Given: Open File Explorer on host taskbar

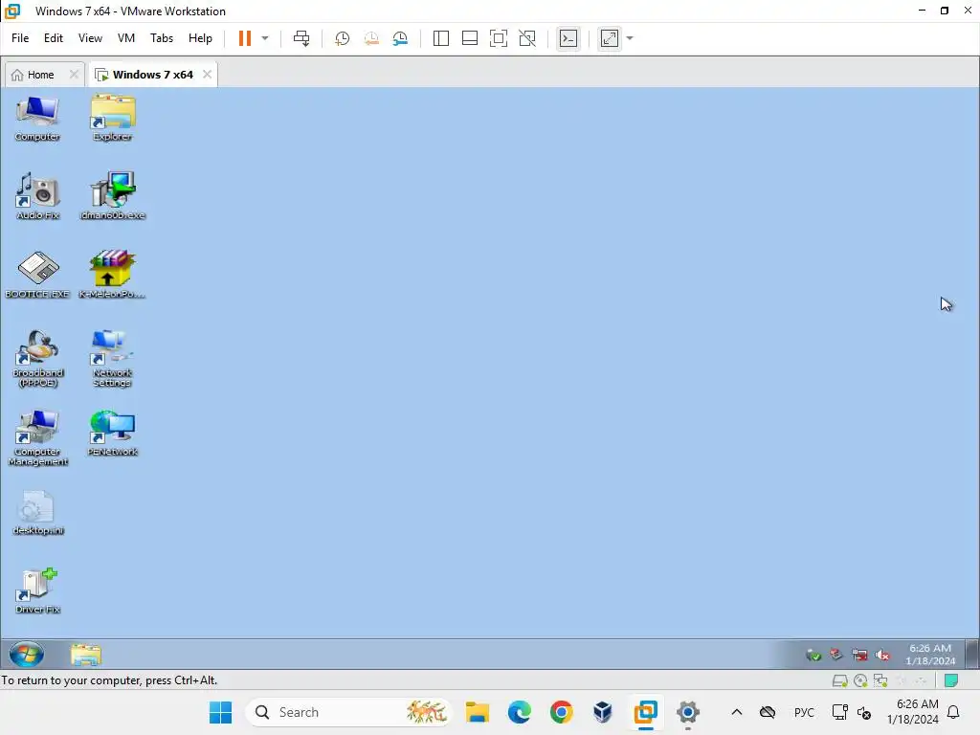Looking at the screenshot, I should (x=478, y=712).
